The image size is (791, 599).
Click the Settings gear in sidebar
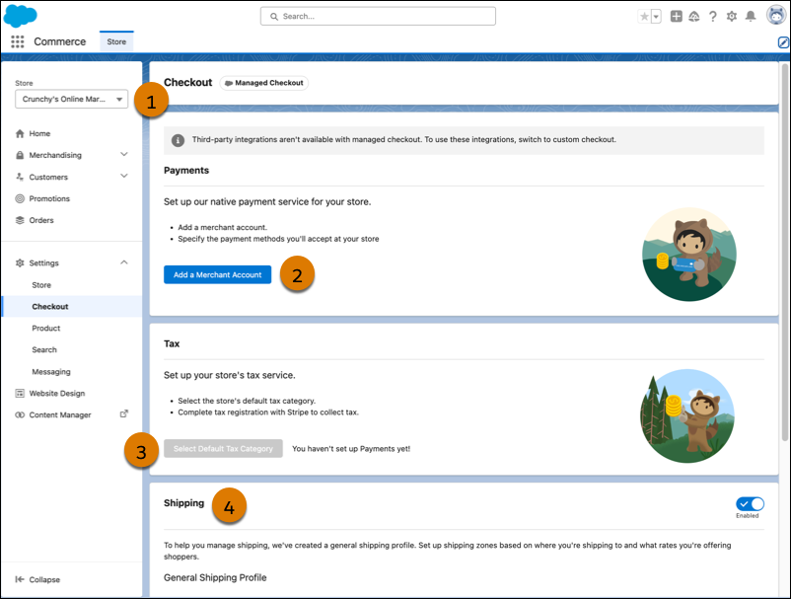pos(20,262)
